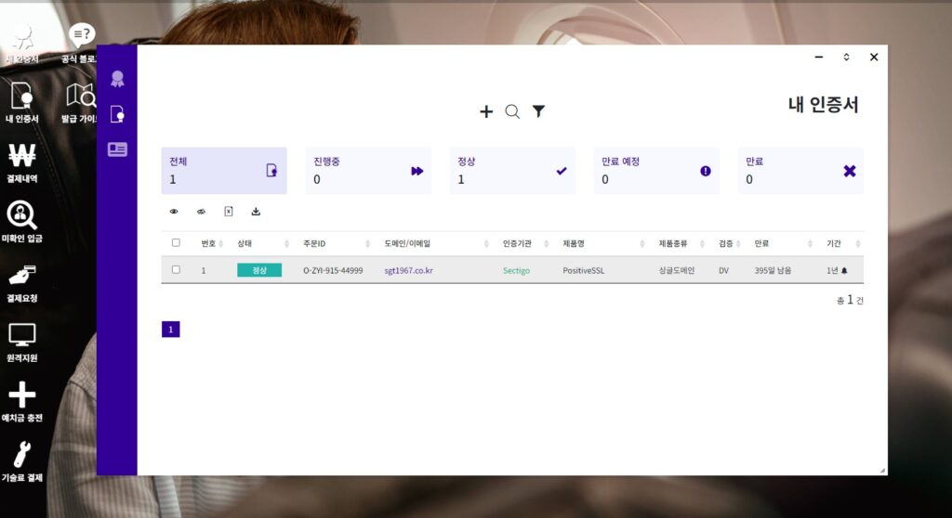Viewport: 952px width, 518px height.
Task: Go to page 1 in pagination
Action: tap(170, 330)
